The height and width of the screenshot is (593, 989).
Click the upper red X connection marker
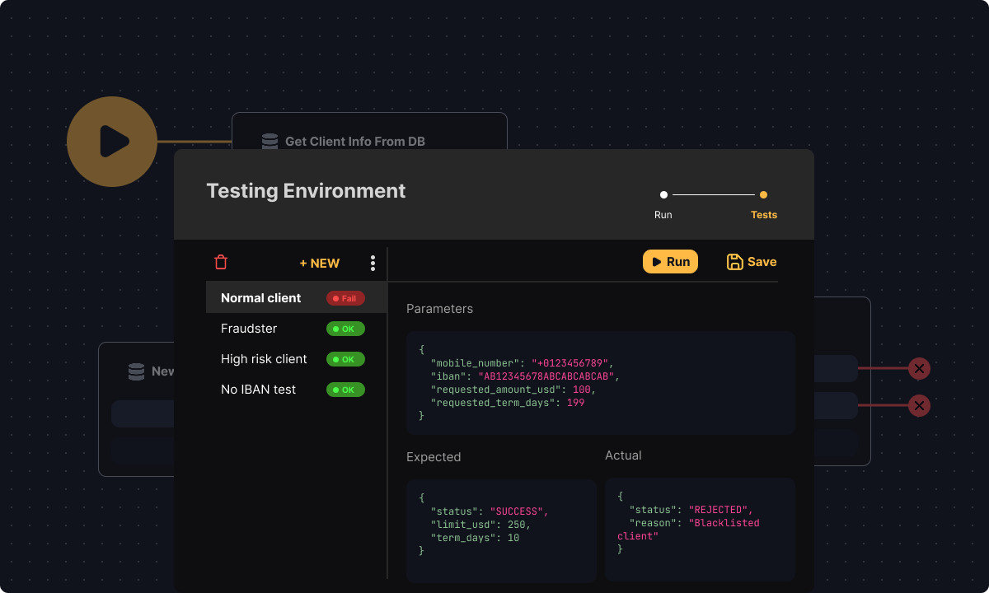(919, 369)
